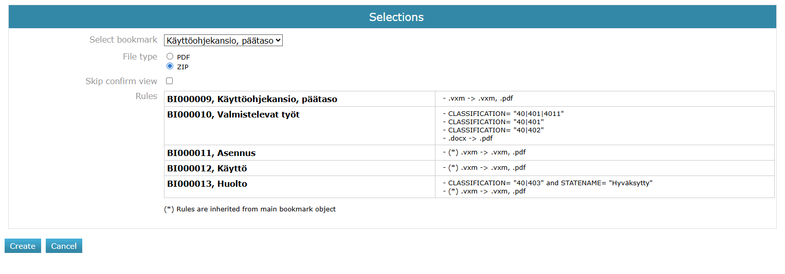
Task: Click the CLASSIFICATION "40|401|4011" rule text
Action: click(506, 113)
